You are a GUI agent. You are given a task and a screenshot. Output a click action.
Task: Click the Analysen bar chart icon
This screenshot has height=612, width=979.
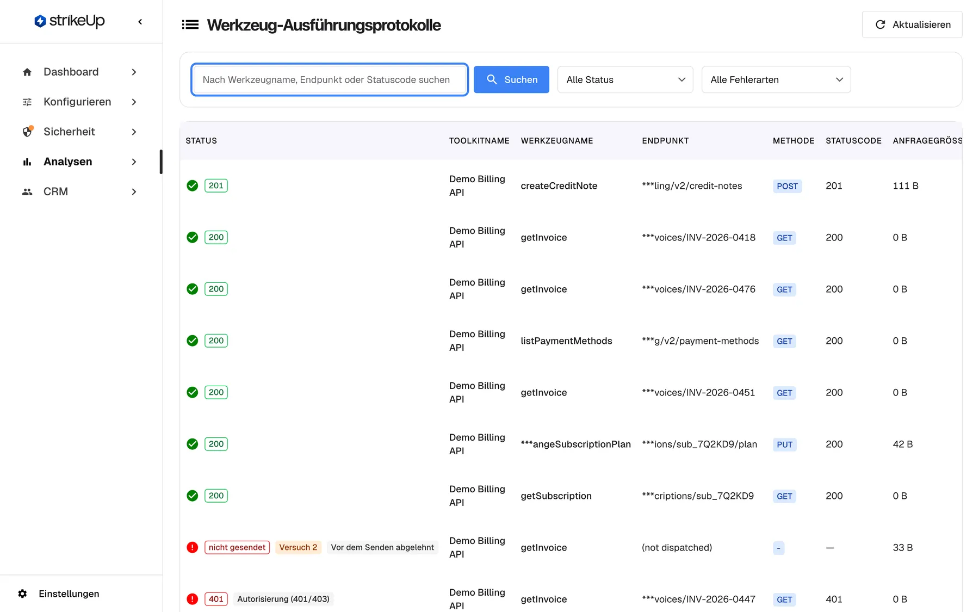(x=27, y=162)
